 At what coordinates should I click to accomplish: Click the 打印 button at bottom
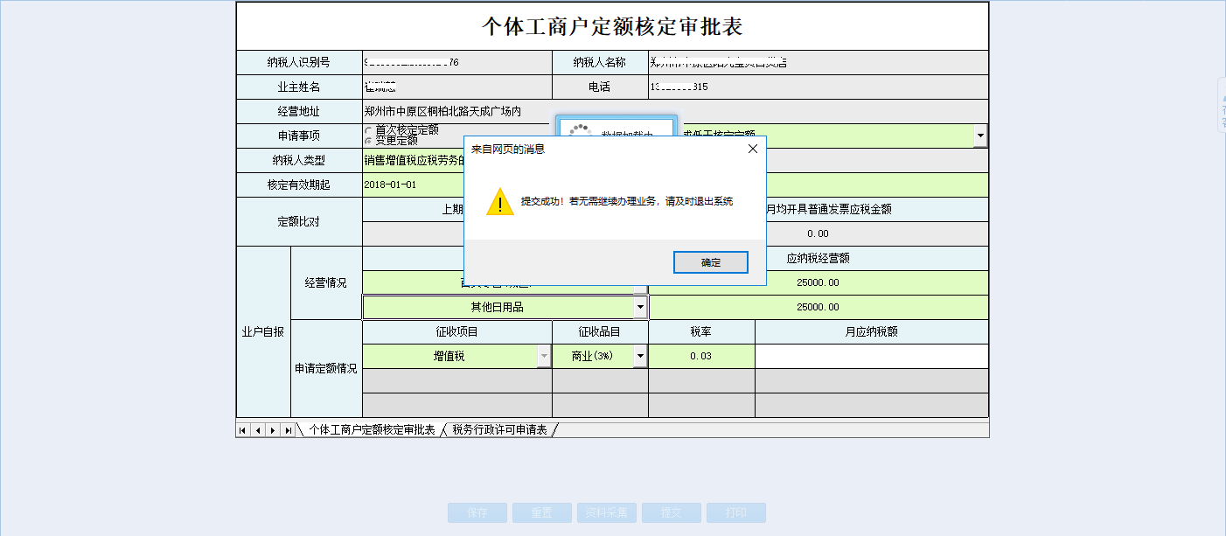736,513
